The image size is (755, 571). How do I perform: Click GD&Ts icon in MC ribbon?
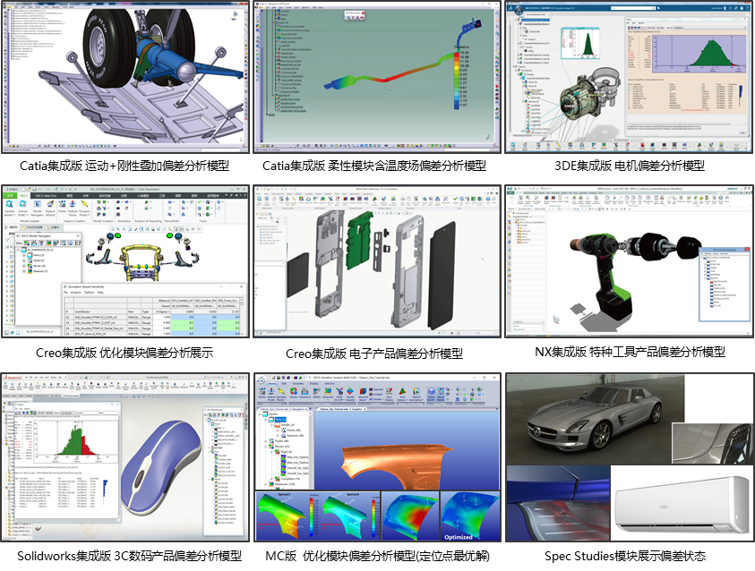coord(317,393)
